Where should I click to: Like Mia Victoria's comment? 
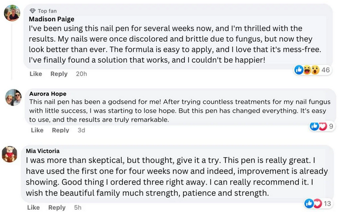[x=33, y=208]
